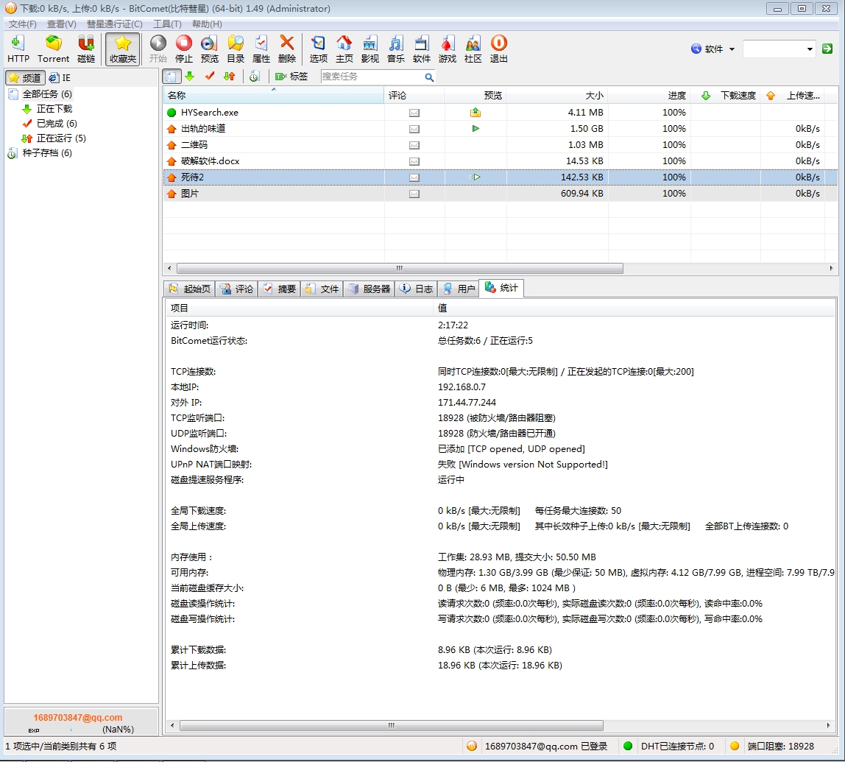The width and height of the screenshot is (845, 762).
Task: Expand the search combo box arrow
Action: pos(810,49)
